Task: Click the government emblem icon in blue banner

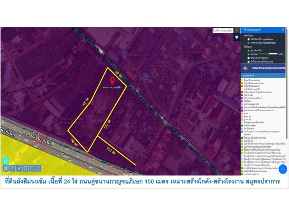Action: pos(246,68)
